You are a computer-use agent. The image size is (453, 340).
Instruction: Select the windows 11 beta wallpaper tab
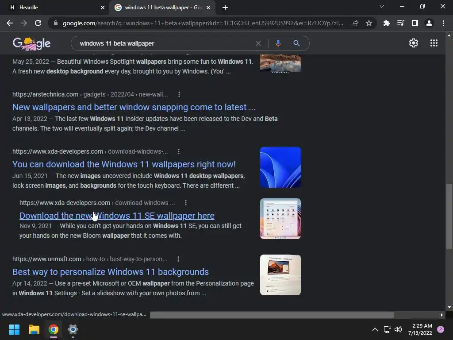[x=163, y=8]
